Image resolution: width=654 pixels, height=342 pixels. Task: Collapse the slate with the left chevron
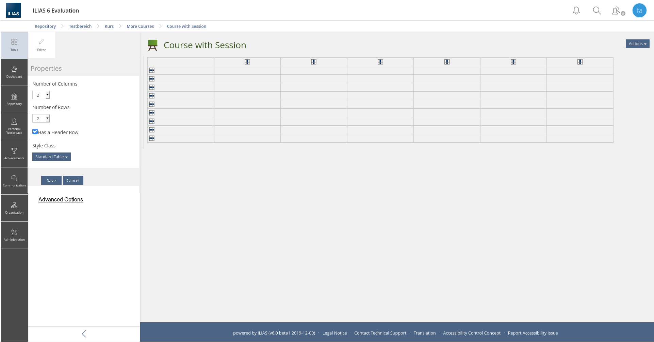tap(84, 334)
